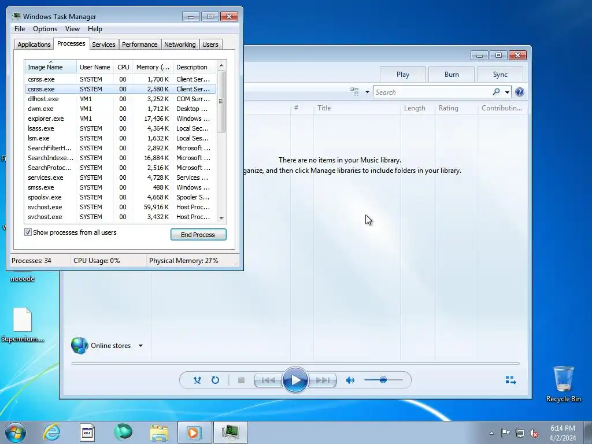Open the Play tab in Media Player
This screenshot has width=592, height=444.
(403, 75)
